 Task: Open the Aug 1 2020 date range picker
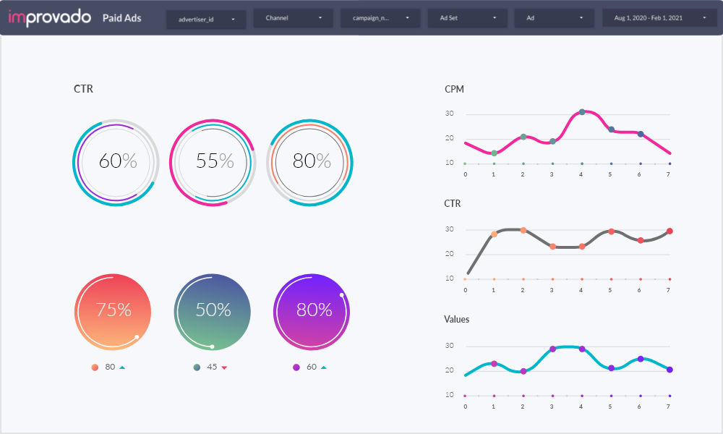(659, 17)
